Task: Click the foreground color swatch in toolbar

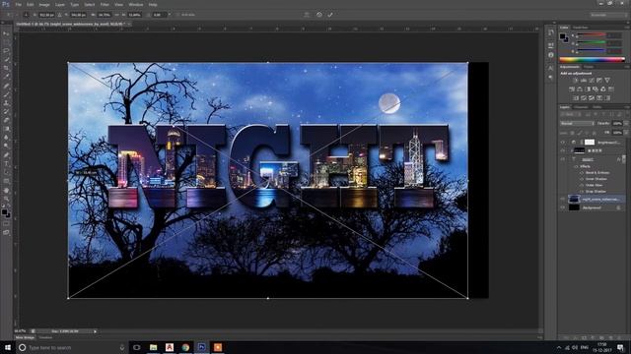Action: point(4,211)
